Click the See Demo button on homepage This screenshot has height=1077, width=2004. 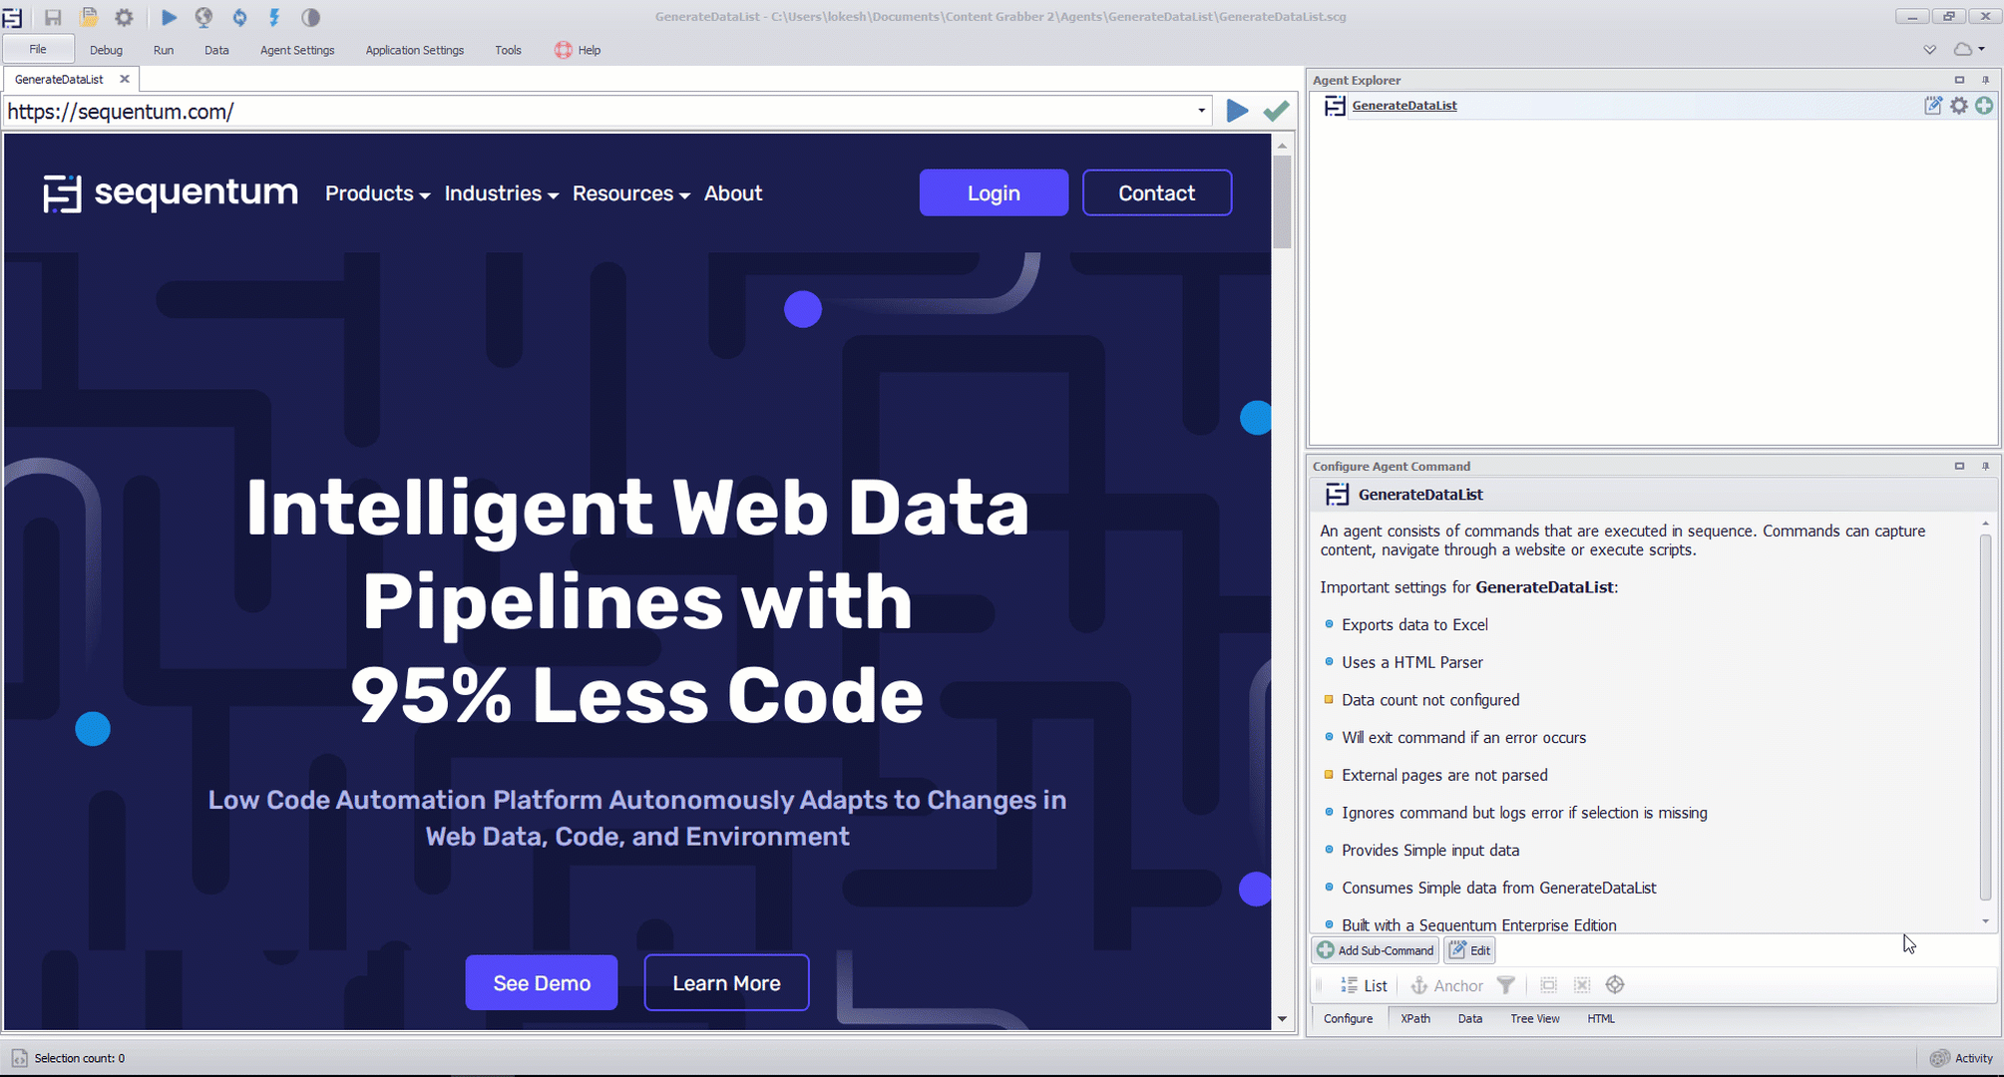click(x=541, y=983)
